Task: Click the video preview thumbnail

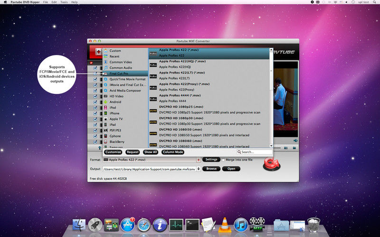Action: coord(286,99)
